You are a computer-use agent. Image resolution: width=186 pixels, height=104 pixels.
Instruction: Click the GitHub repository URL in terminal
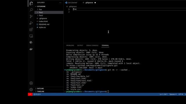click(x=94, y=66)
